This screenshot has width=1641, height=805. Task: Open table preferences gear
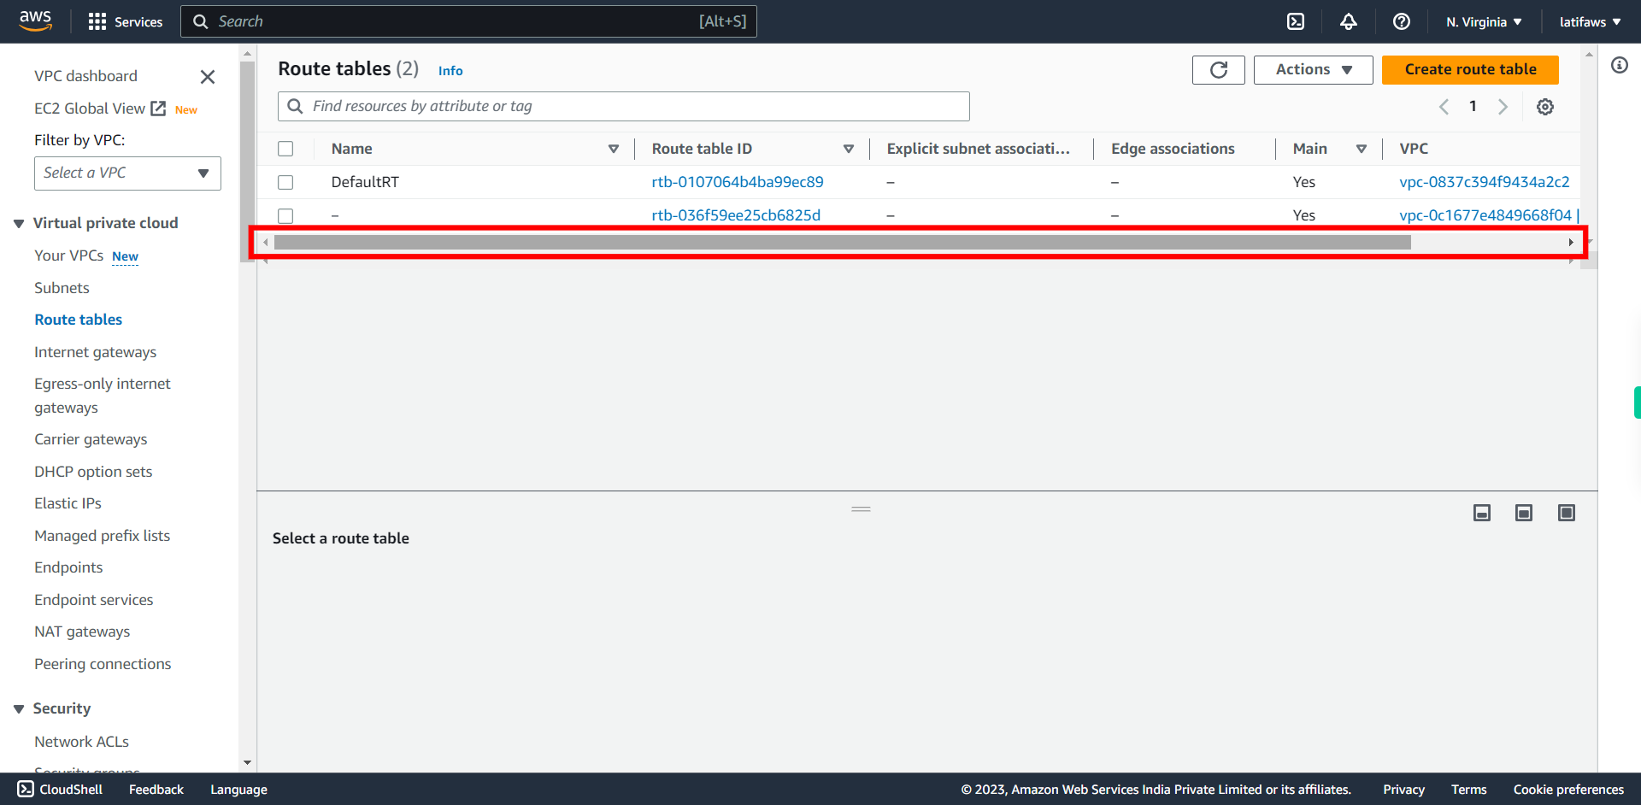tap(1545, 107)
